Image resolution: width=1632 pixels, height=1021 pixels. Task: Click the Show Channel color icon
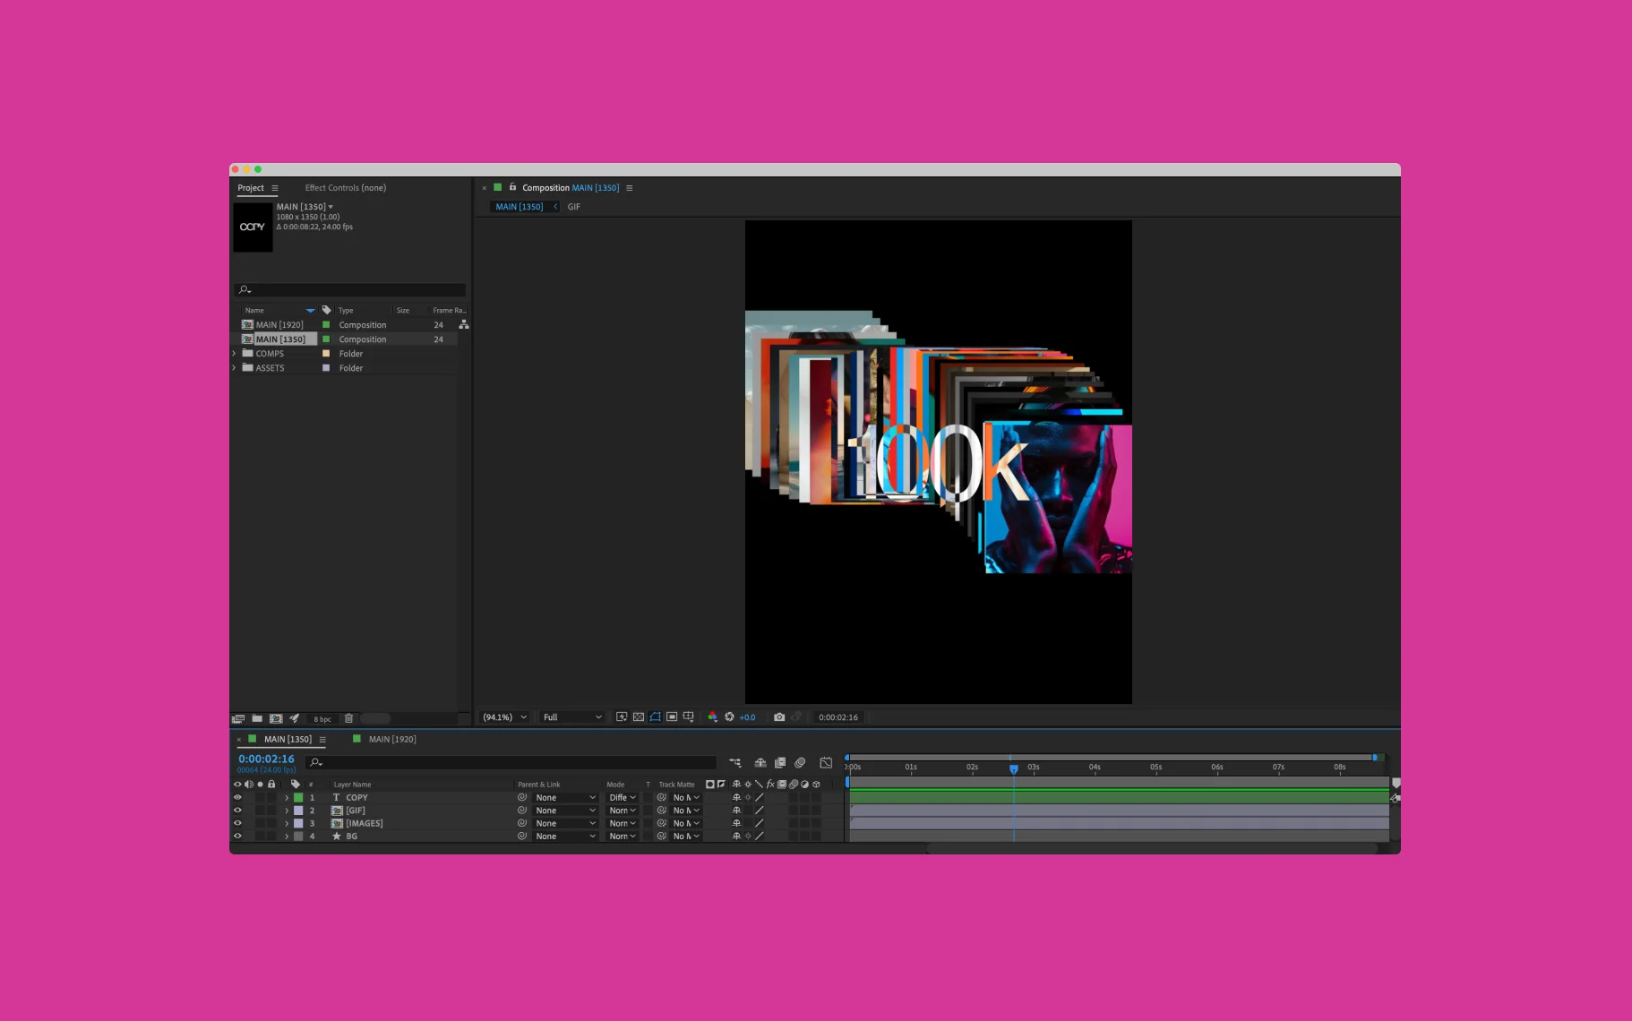(712, 717)
